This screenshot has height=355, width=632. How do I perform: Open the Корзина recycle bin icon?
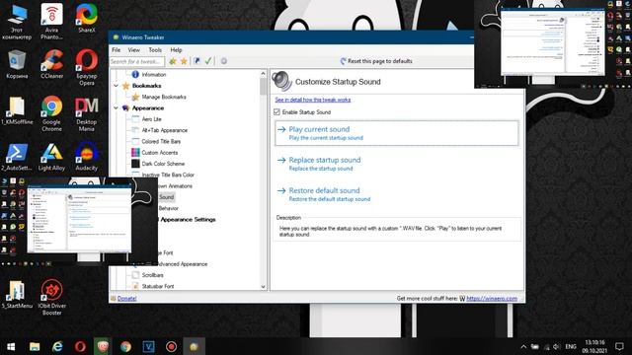click(17, 65)
